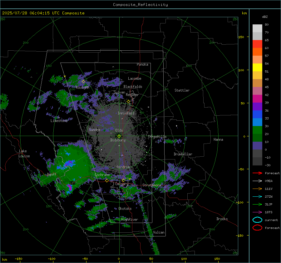
Task: Click the Ponoka city label
Action: tap(142, 64)
